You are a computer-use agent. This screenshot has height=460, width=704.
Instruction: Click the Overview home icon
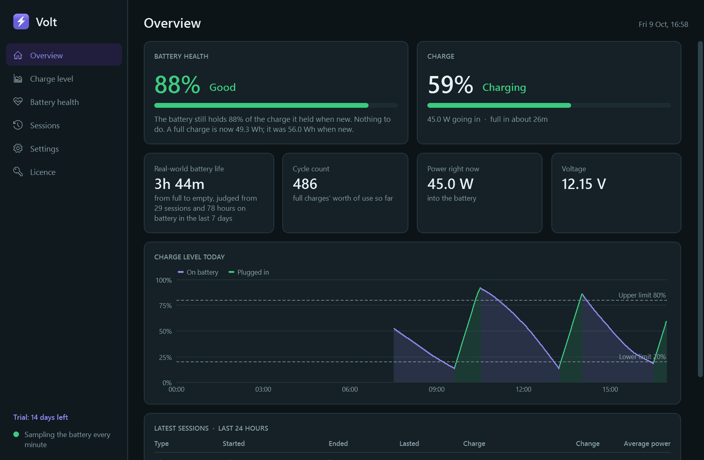pos(18,55)
